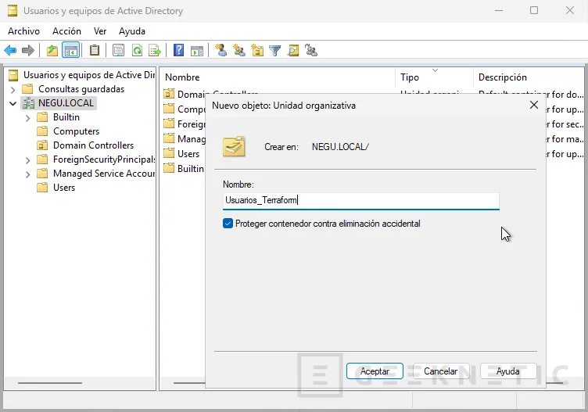Go up one level with folder-arrow icon
The height and width of the screenshot is (412, 588).
click(x=52, y=50)
